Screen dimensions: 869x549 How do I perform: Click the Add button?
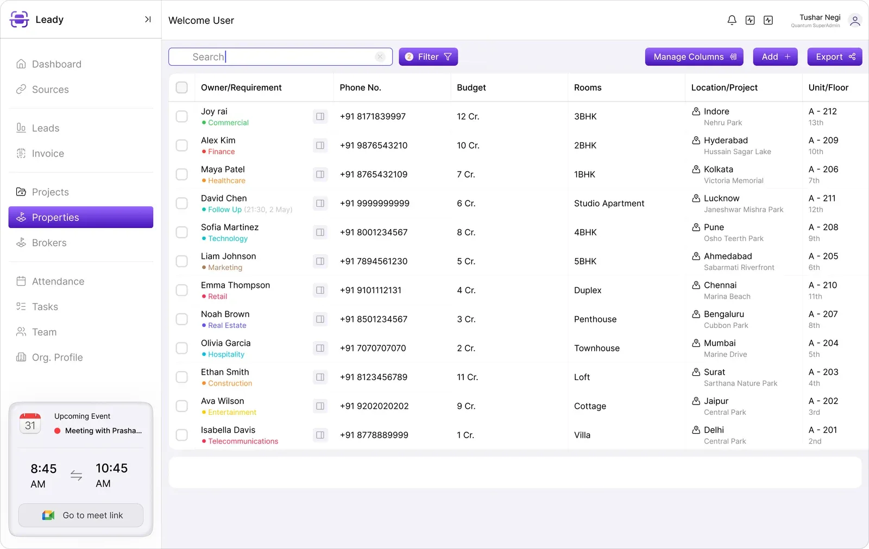coord(775,56)
